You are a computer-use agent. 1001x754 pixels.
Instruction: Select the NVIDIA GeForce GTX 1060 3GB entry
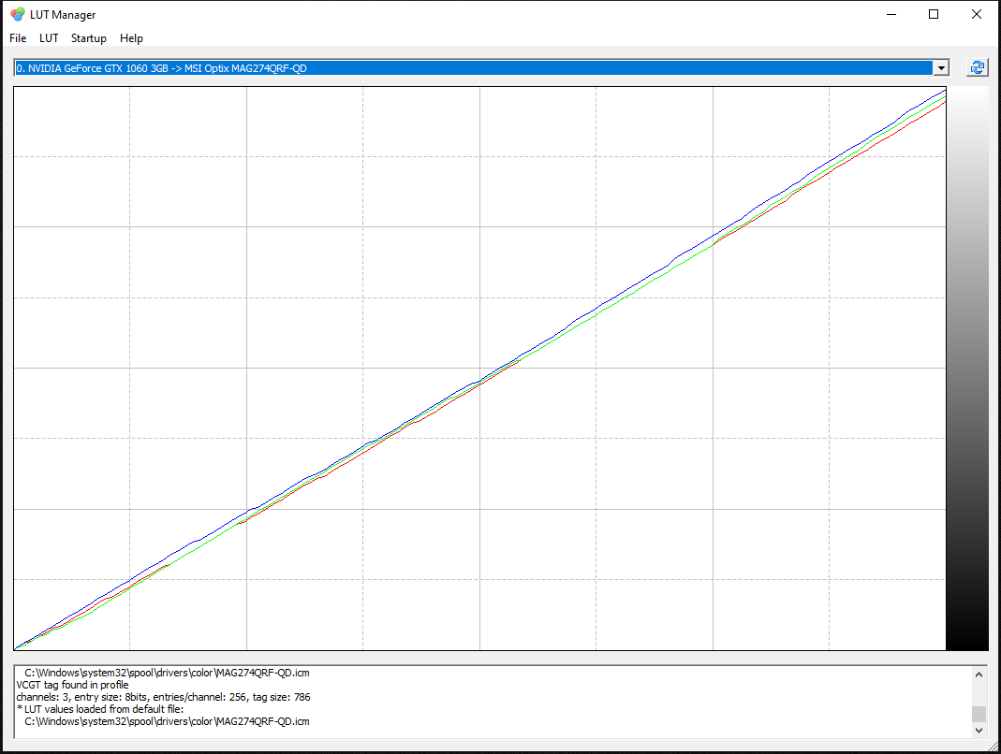click(474, 67)
